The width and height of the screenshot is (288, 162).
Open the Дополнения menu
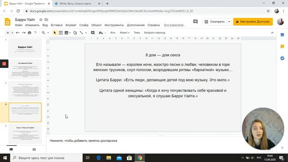pyautogui.click(x=135, y=25)
